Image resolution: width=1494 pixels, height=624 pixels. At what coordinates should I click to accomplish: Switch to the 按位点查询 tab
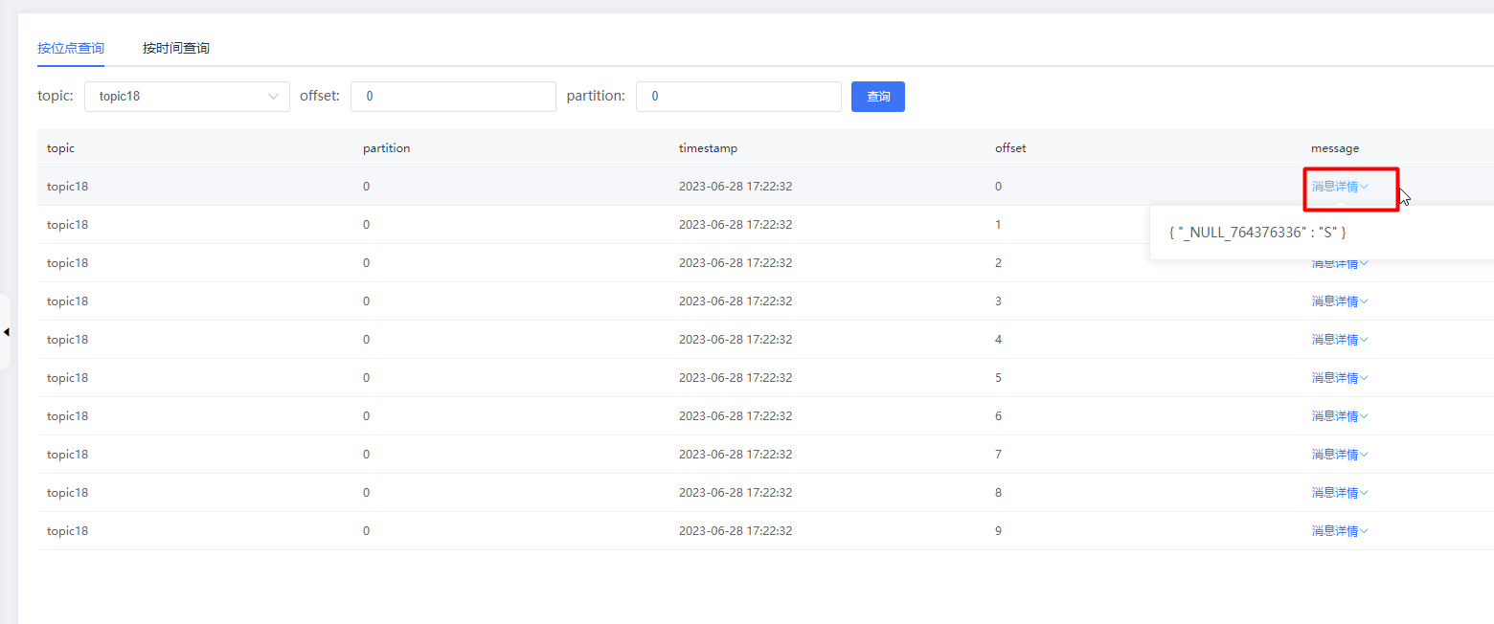(71, 48)
